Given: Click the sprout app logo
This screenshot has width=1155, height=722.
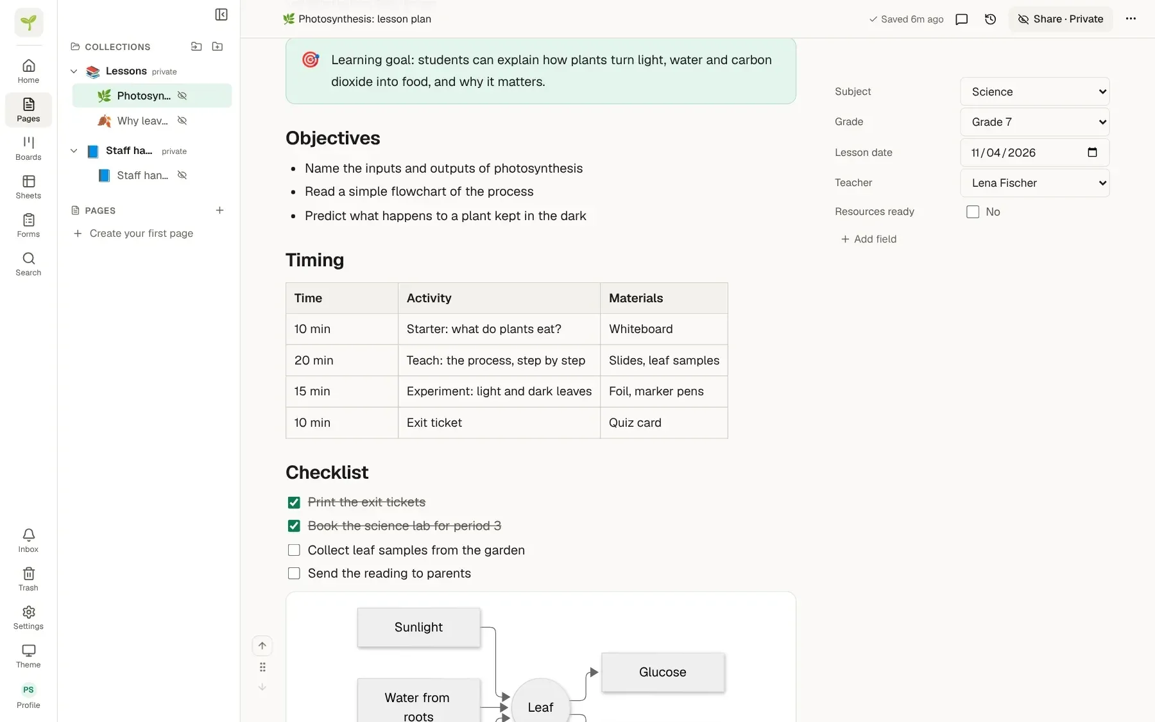Looking at the screenshot, I should tap(29, 22).
